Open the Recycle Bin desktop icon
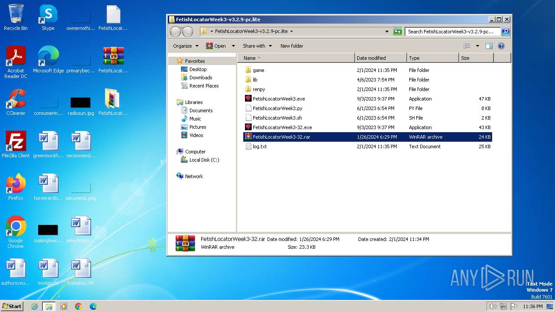The width and height of the screenshot is (555, 312). pyautogui.click(x=16, y=18)
